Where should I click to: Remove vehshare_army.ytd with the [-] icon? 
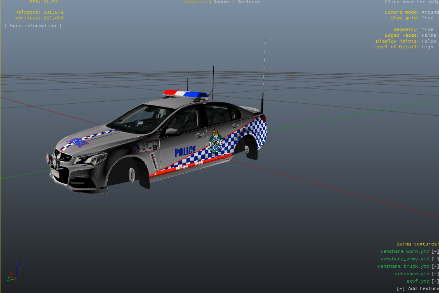[x=435, y=259]
